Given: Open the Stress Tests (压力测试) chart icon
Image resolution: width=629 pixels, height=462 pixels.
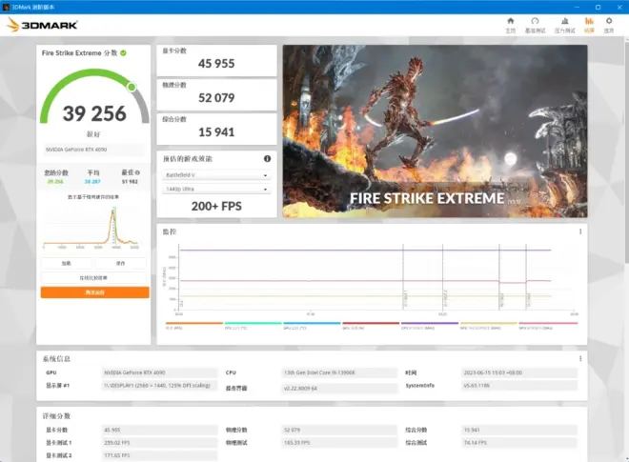Looking at the screenshot, I should pyautogui.click(x=564, y=24).
